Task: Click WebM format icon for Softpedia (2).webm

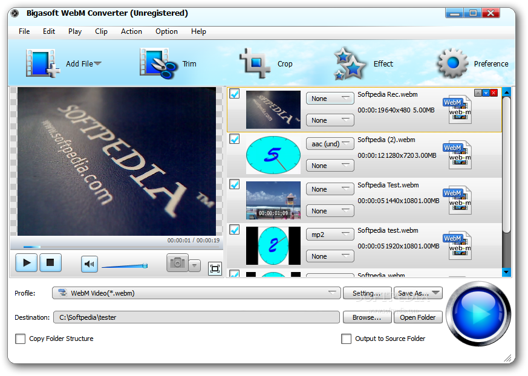Action: pyautogui.click(x=458, y=155)
